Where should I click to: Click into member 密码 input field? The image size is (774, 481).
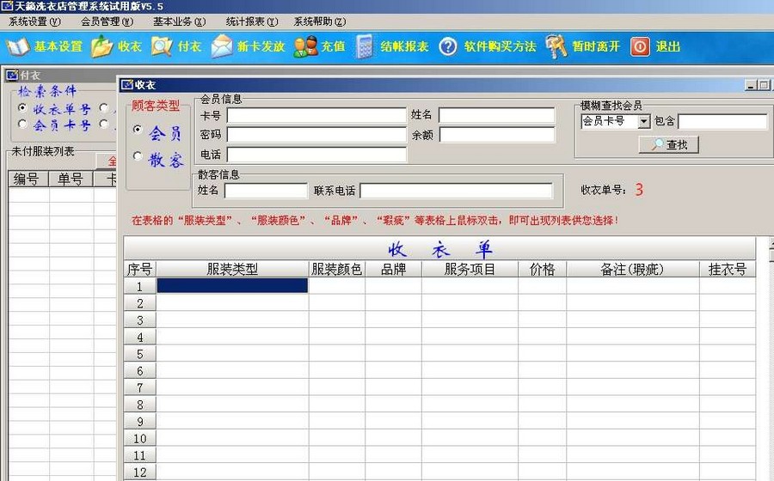[x=316, y=135]
